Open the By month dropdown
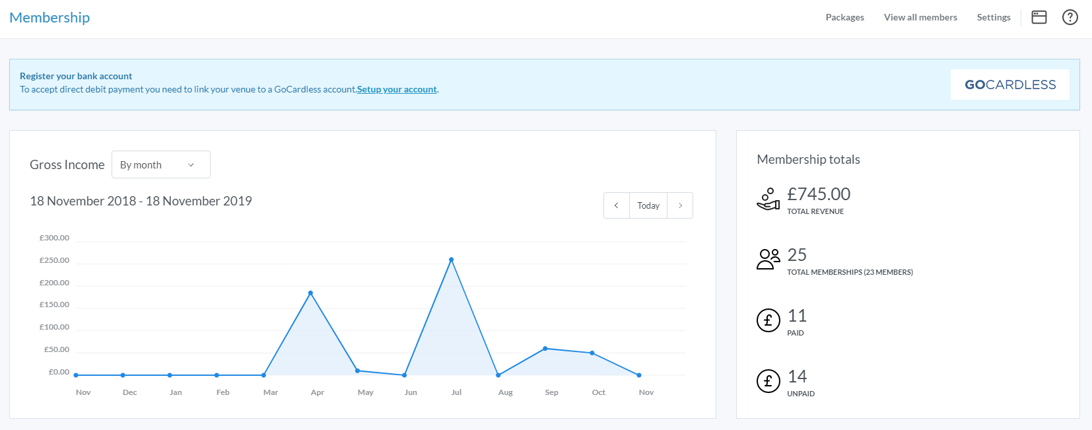Image resolution: width=1092 pixels, height=430 pixels. pyautogui.click(x=160, y=164)
